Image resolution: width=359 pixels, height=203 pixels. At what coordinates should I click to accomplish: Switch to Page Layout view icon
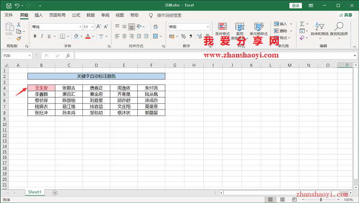click(x=282, y=199)
